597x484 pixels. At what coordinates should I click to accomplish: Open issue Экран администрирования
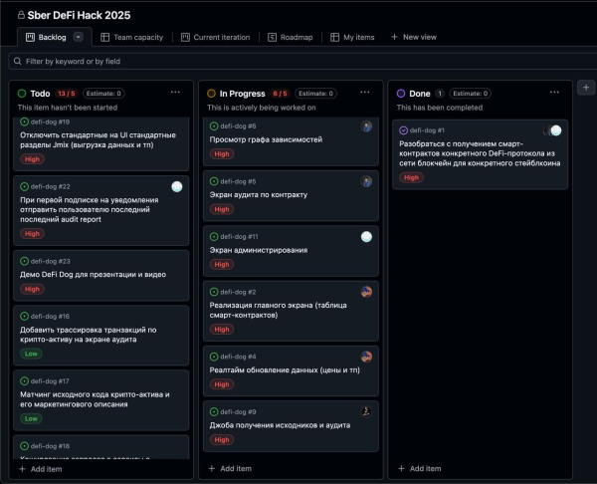pos(259,250)
